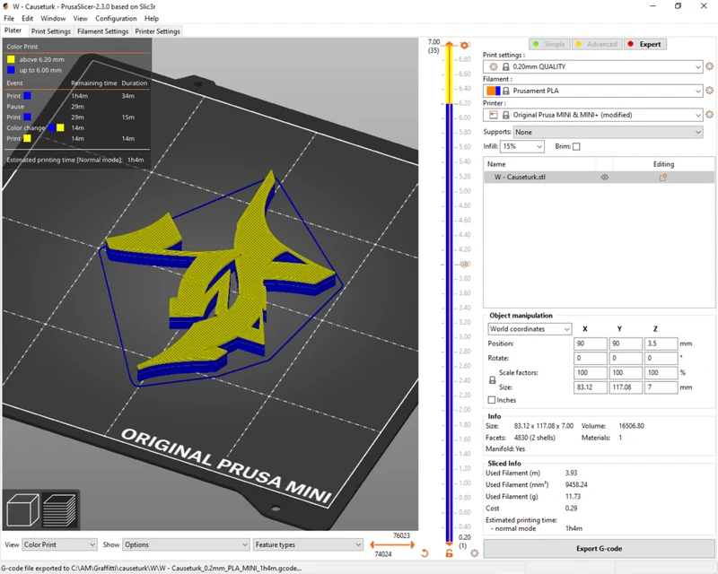Switch to the Plater tab
The image size is (718, 574).
point(13,30)
